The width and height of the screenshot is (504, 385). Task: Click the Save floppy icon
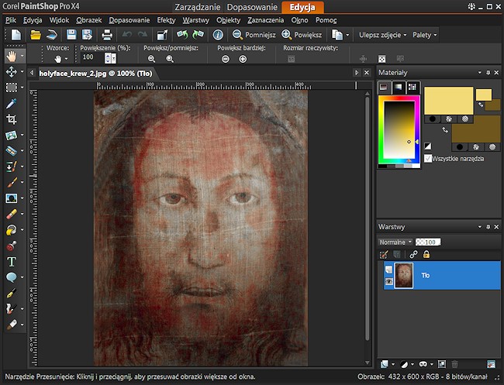click(x=71, y=35)
